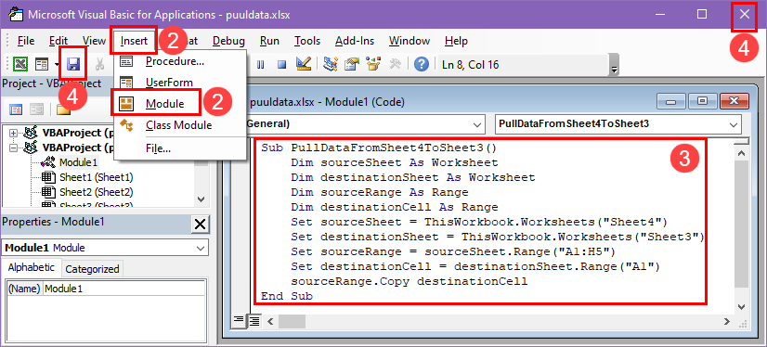This screenshot has width=767, height=347.
Task: Toggle Folders in Project pane toolbar
Action: pyautogui.click(x=62, y=109)
